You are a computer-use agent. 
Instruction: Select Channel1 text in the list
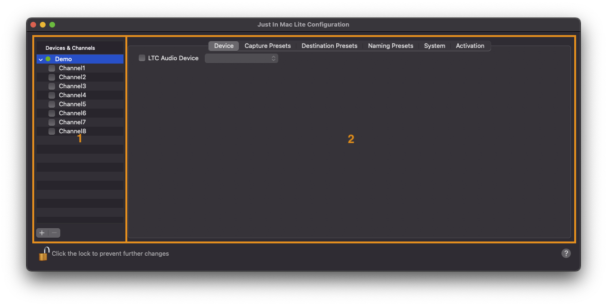[x=72, y=68]
